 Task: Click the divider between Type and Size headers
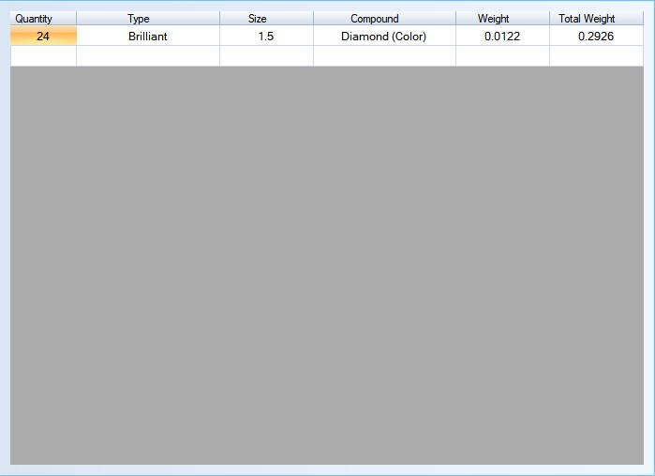[x=219, y=19]
